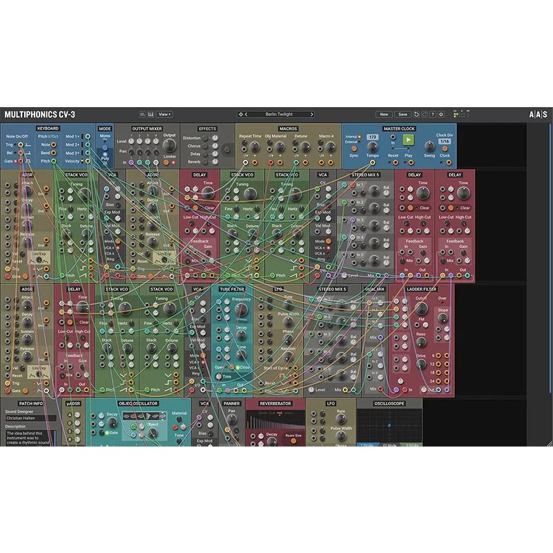Click the Ladder Filter 24 dB output jack
Viewport: 553px width, 553px height.
[438, 382]
